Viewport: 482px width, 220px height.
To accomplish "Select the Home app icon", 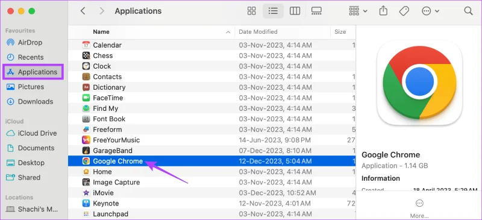I will (x=86, y=172).
